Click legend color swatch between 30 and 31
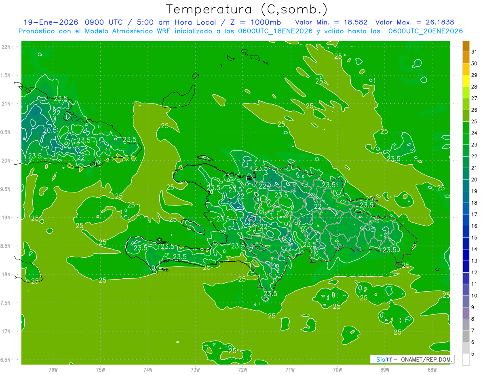This screenshot has height=375, width=485. [x=466, y=58]
